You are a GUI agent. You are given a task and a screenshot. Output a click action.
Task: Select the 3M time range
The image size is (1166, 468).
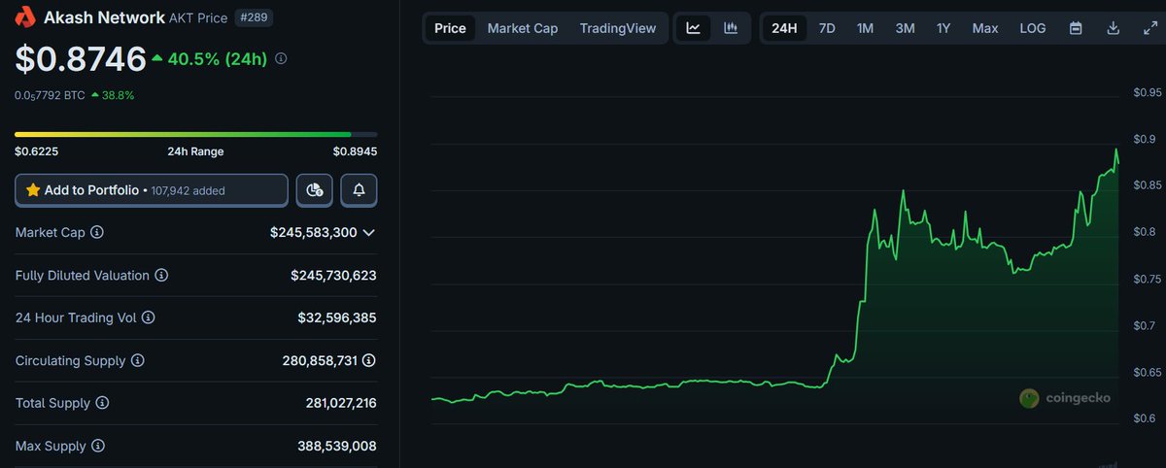pyautogui.click(x=905, y=28)
